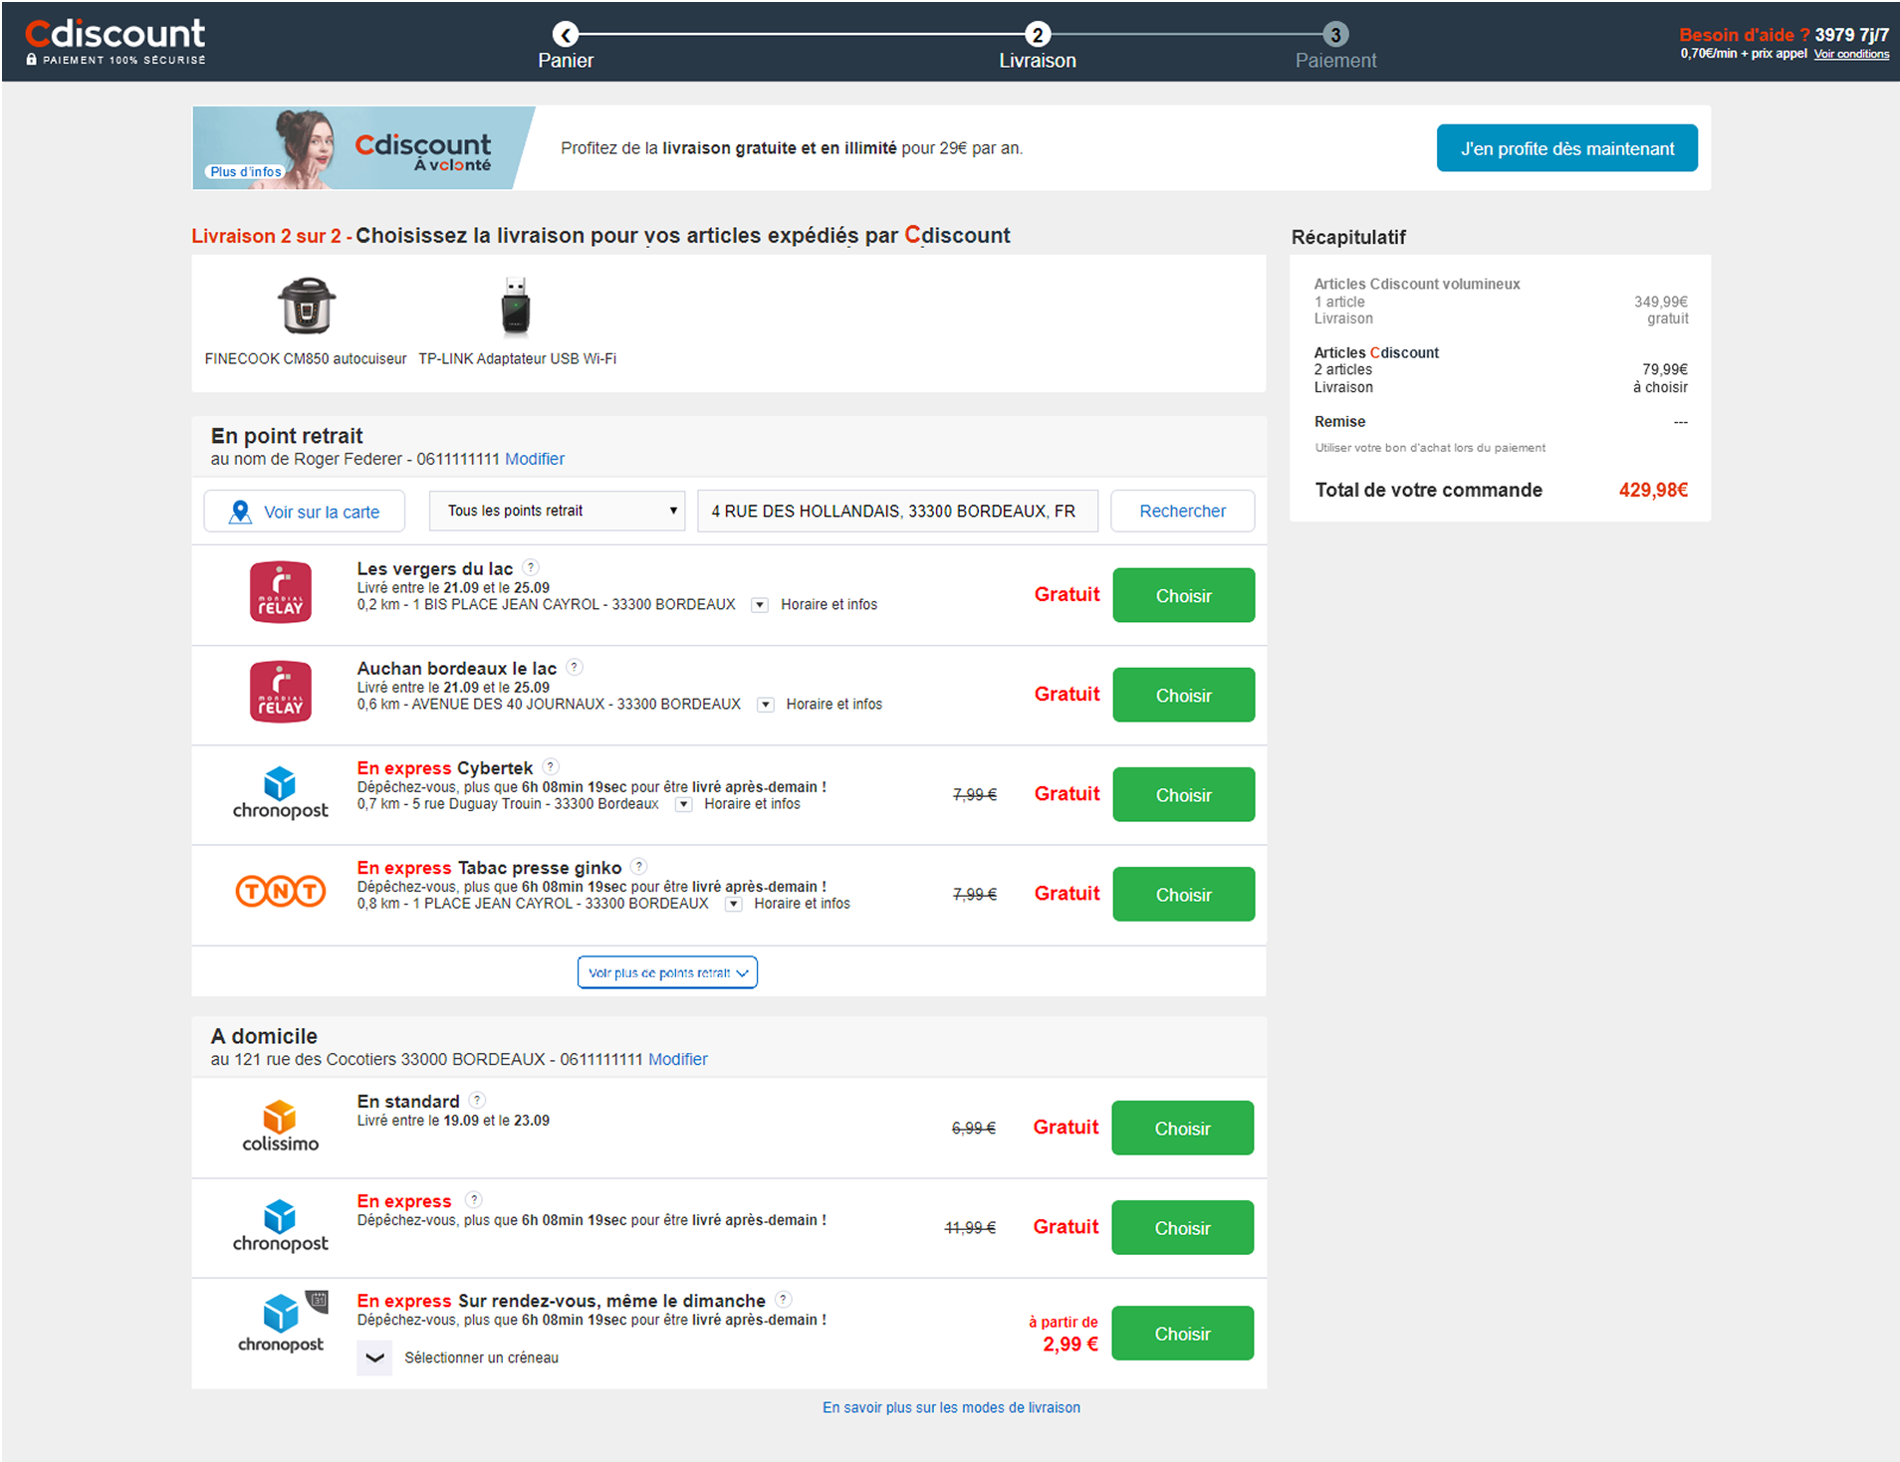Click the TNT logo for Tabac presse ginko
Viewport: 1900px width, 1462px height.
click(x=280, y=891)
